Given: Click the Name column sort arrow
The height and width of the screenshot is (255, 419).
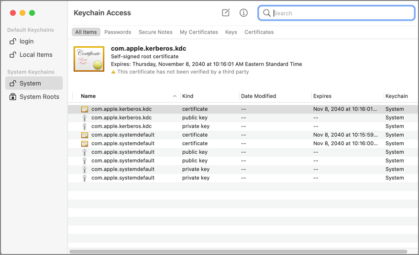Looking at the screenshot, I should click(x=175, y=96).
